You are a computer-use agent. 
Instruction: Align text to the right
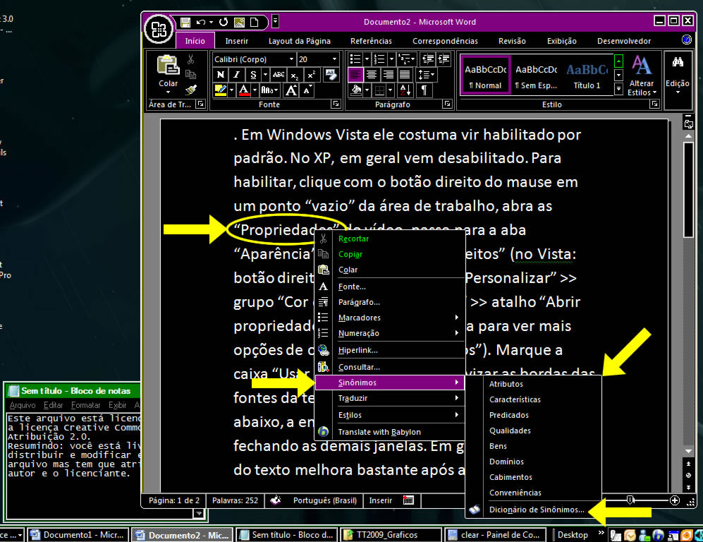(388, 75)
